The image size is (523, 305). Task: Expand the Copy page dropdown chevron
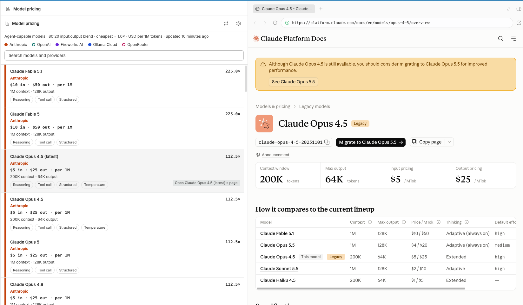(x=449, y=142)
